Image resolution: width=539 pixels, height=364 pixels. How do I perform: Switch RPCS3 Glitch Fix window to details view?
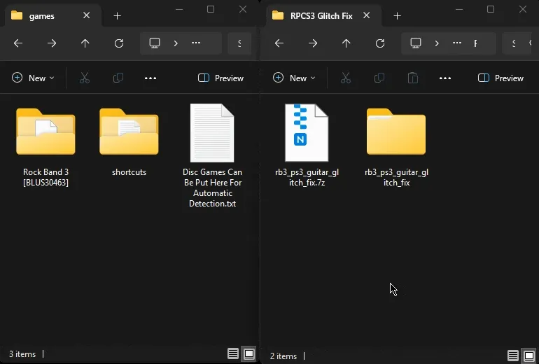[513, 356]
